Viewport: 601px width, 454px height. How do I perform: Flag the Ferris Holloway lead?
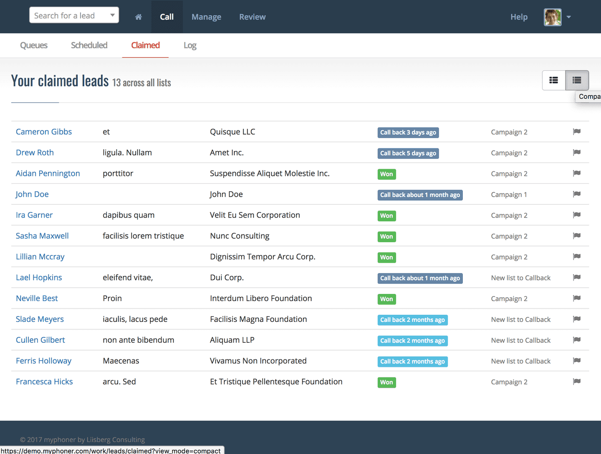[577, 361]
